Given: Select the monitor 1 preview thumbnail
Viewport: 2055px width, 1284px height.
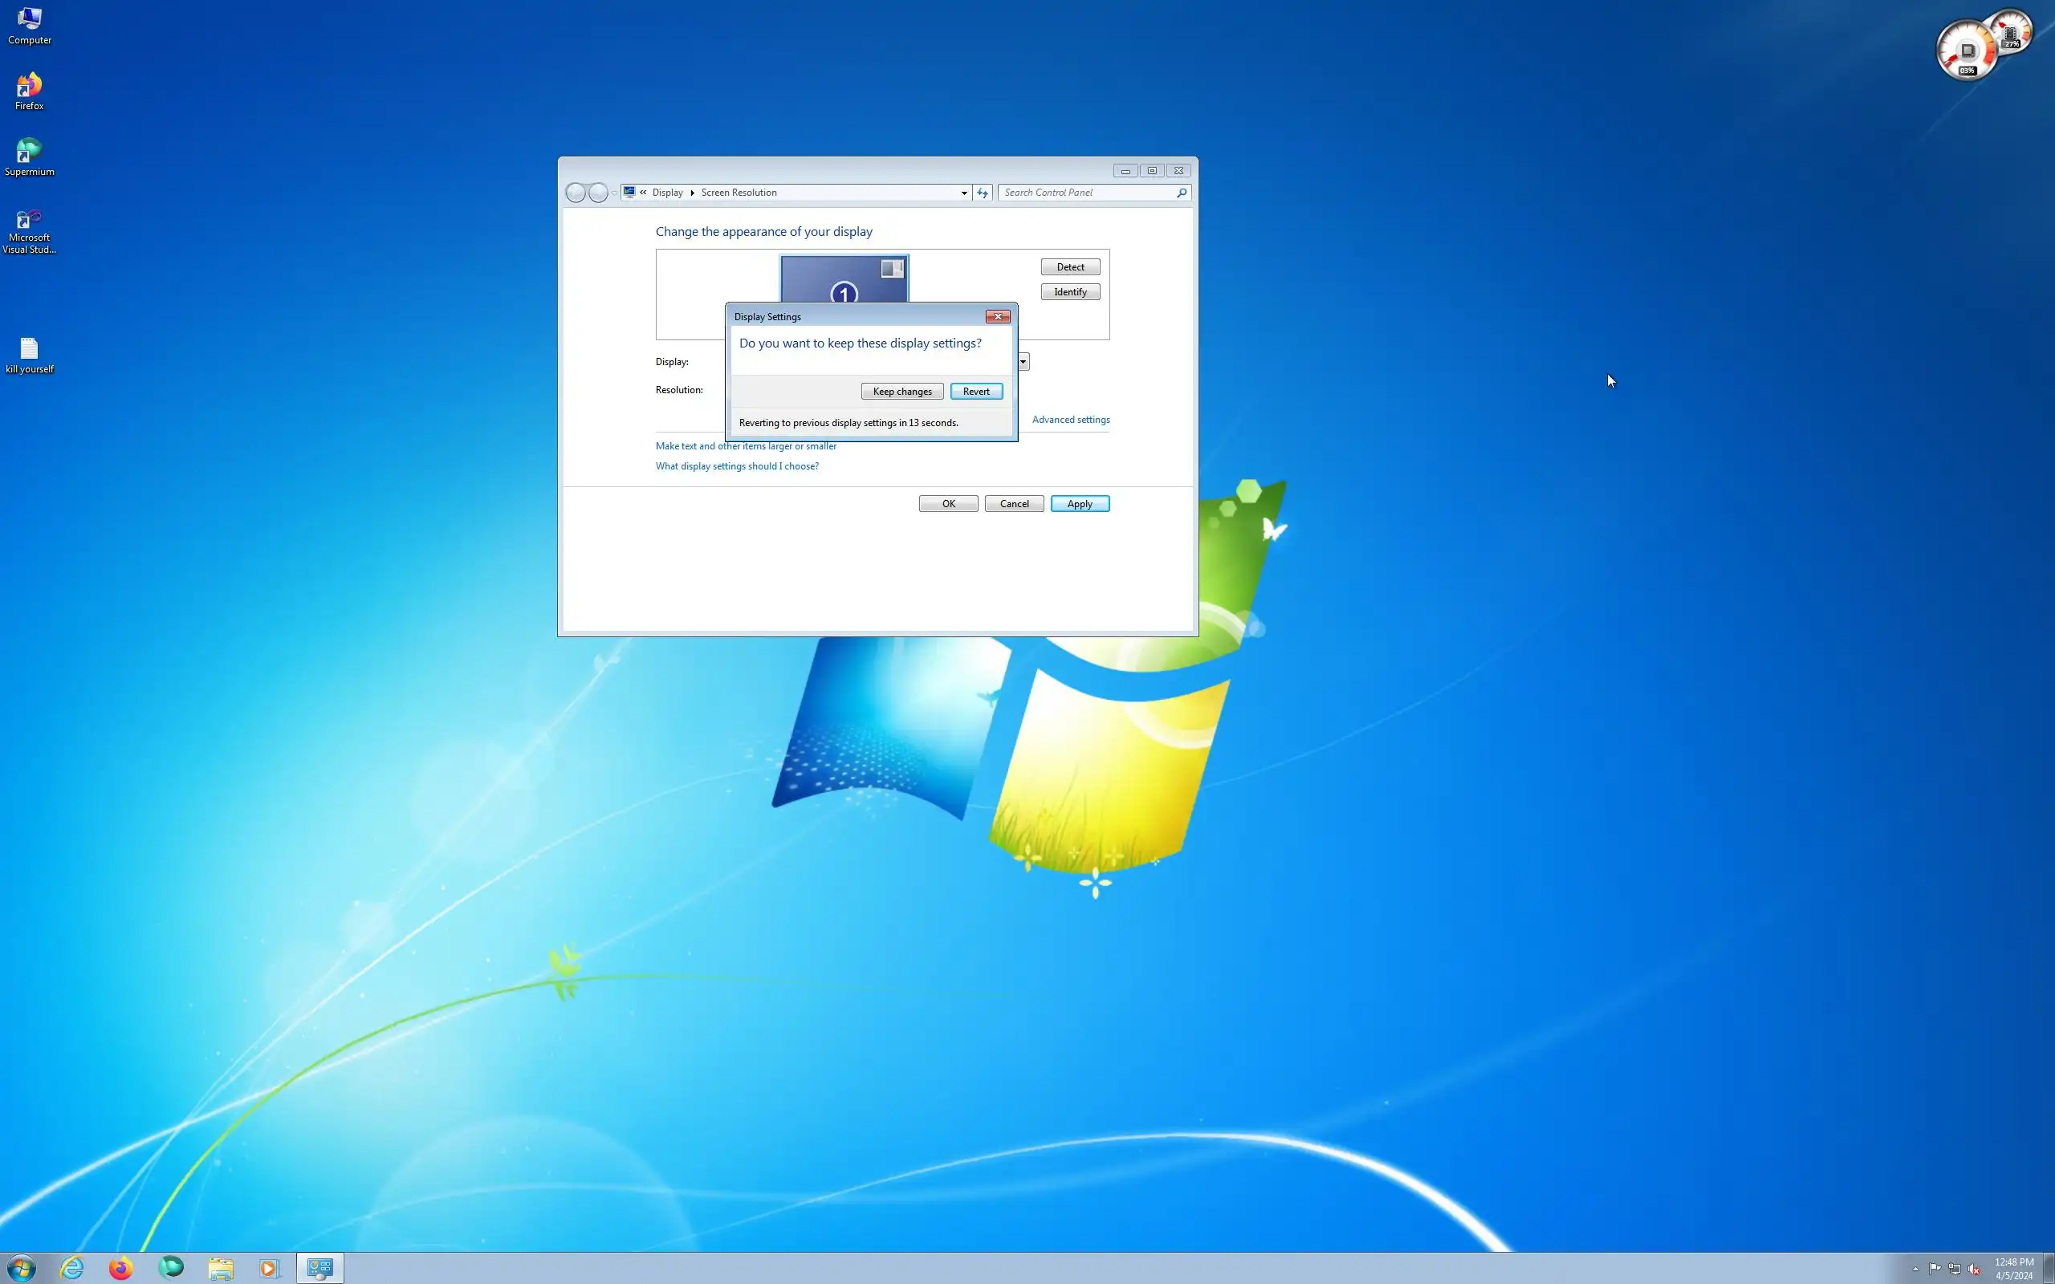Looking at the screenshot, I should point(843,278).
